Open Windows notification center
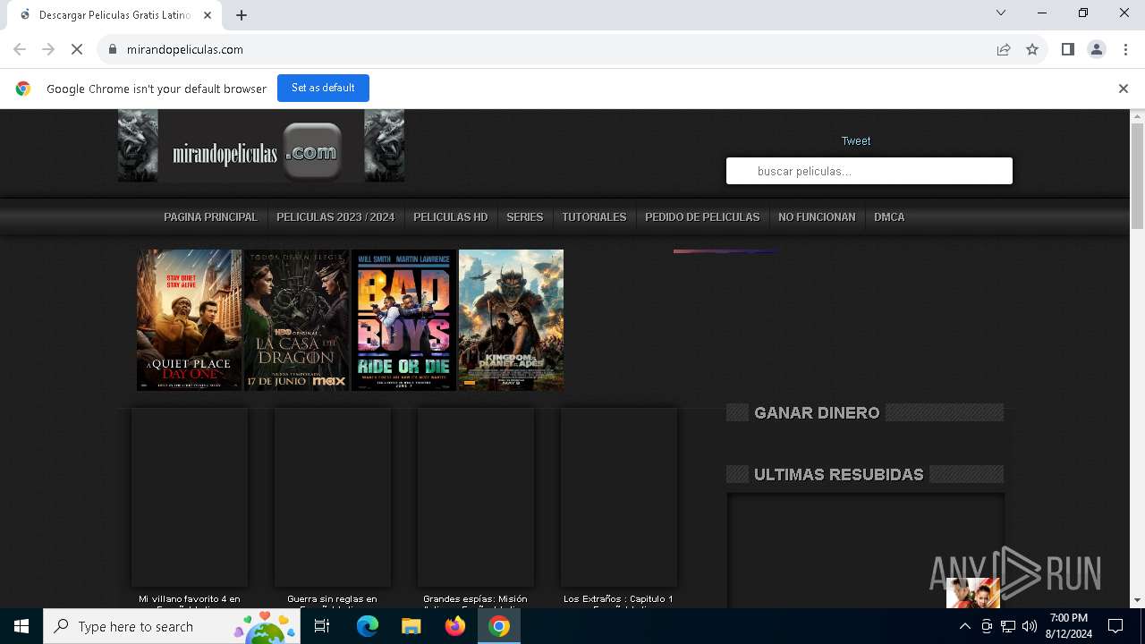Viewport: 1145px width, 644px height. (1115, 626)
